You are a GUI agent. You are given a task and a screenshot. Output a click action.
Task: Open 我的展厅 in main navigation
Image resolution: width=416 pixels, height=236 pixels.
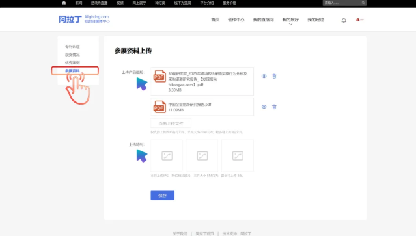click(290, 20)
